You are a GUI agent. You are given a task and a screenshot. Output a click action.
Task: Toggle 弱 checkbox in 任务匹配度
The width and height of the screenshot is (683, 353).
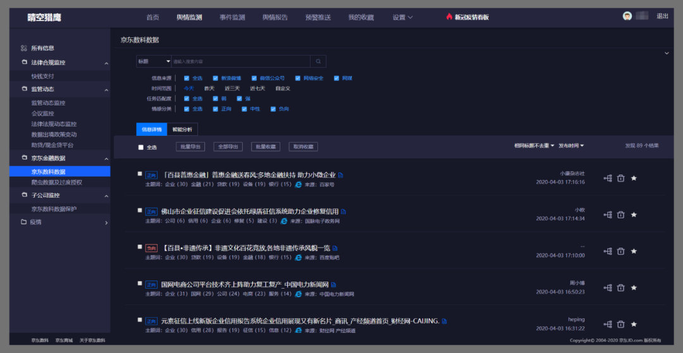click(x=215, y=99)
